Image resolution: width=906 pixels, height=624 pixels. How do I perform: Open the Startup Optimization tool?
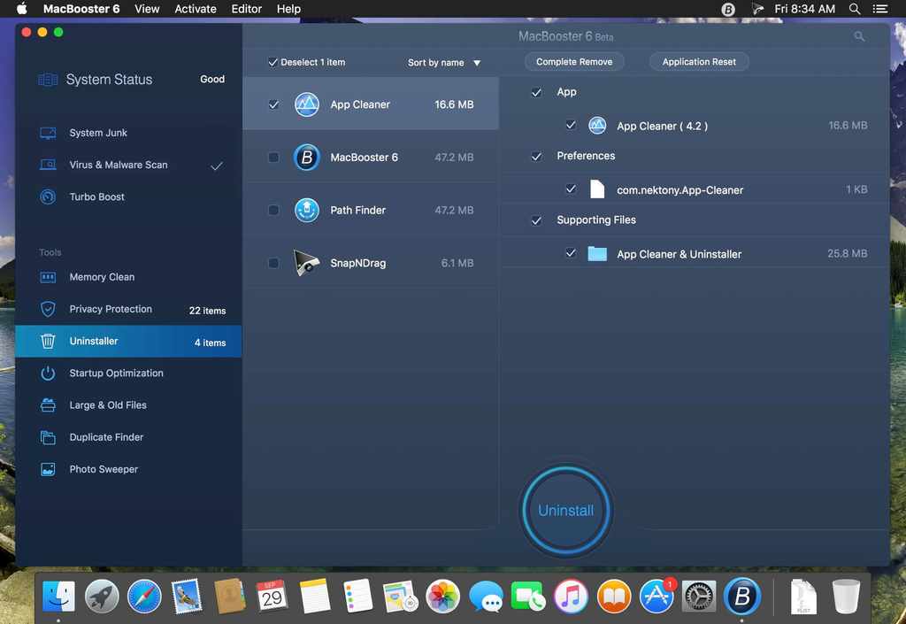(x=116, y=373)
